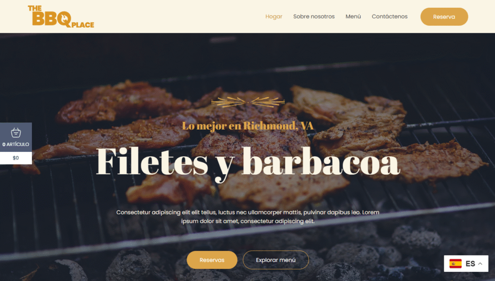Click the Lo mejor en Richmond, VA subtitle
The image size is (495, 281).
(248, 126)
